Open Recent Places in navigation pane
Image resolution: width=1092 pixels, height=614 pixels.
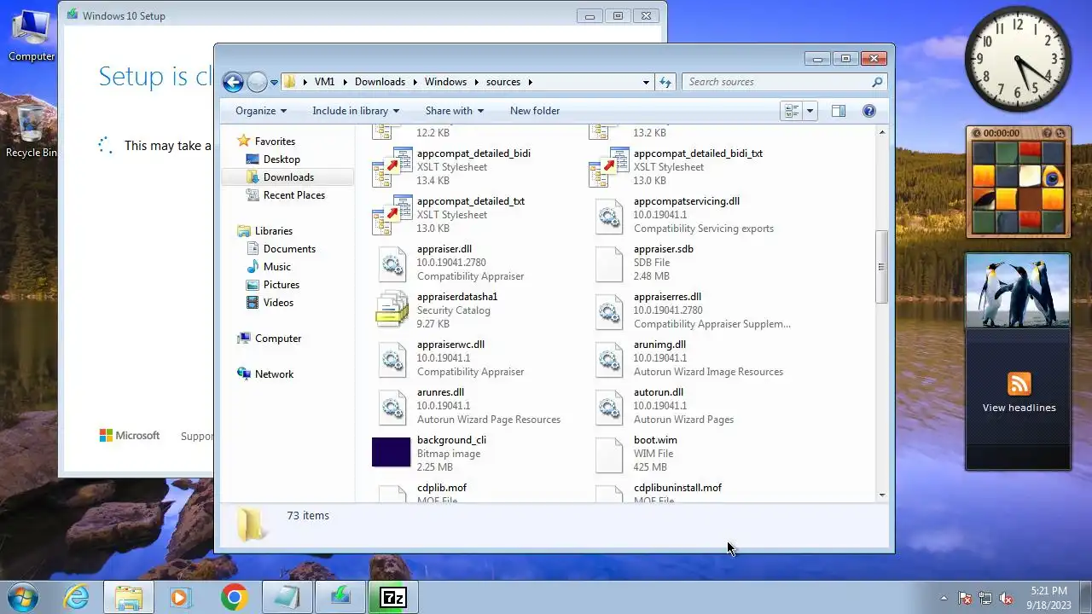tap(294, 195)
